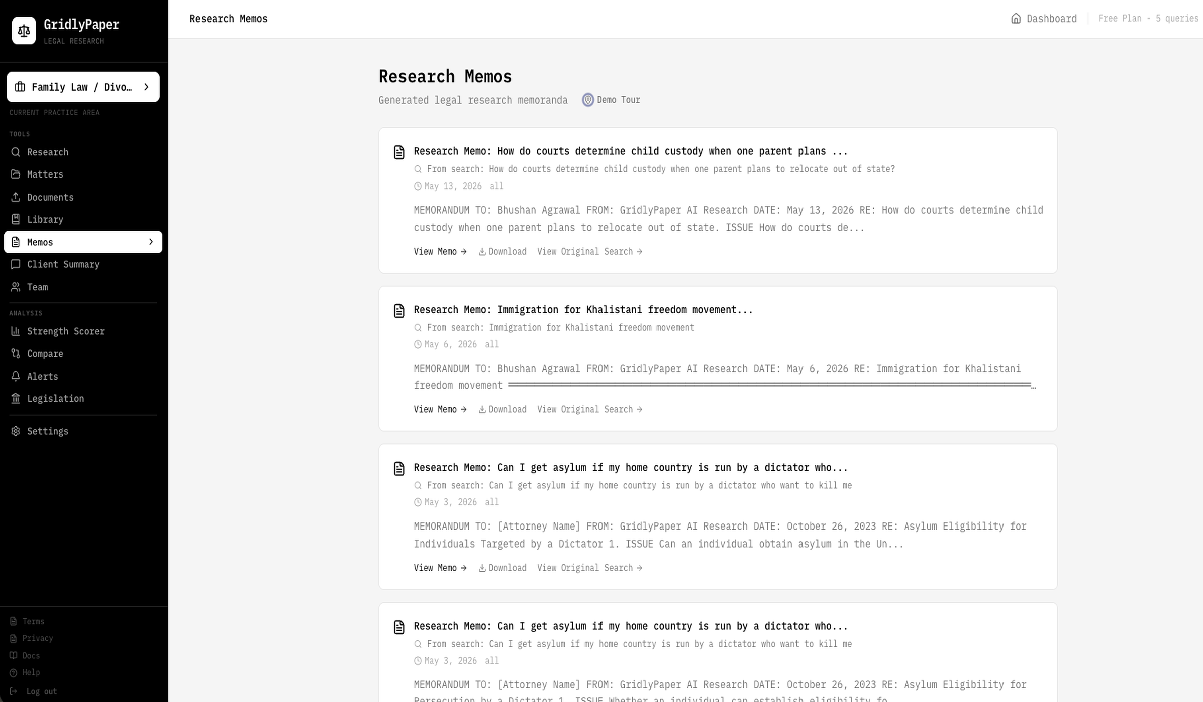Open the Alerts bell icon
The width and height of the screenshot is (1203, 702).
coord(16,376)
